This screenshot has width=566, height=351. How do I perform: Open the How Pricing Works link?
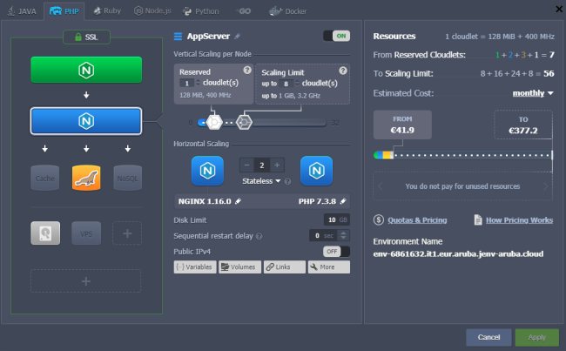click(x=519, y=219)
